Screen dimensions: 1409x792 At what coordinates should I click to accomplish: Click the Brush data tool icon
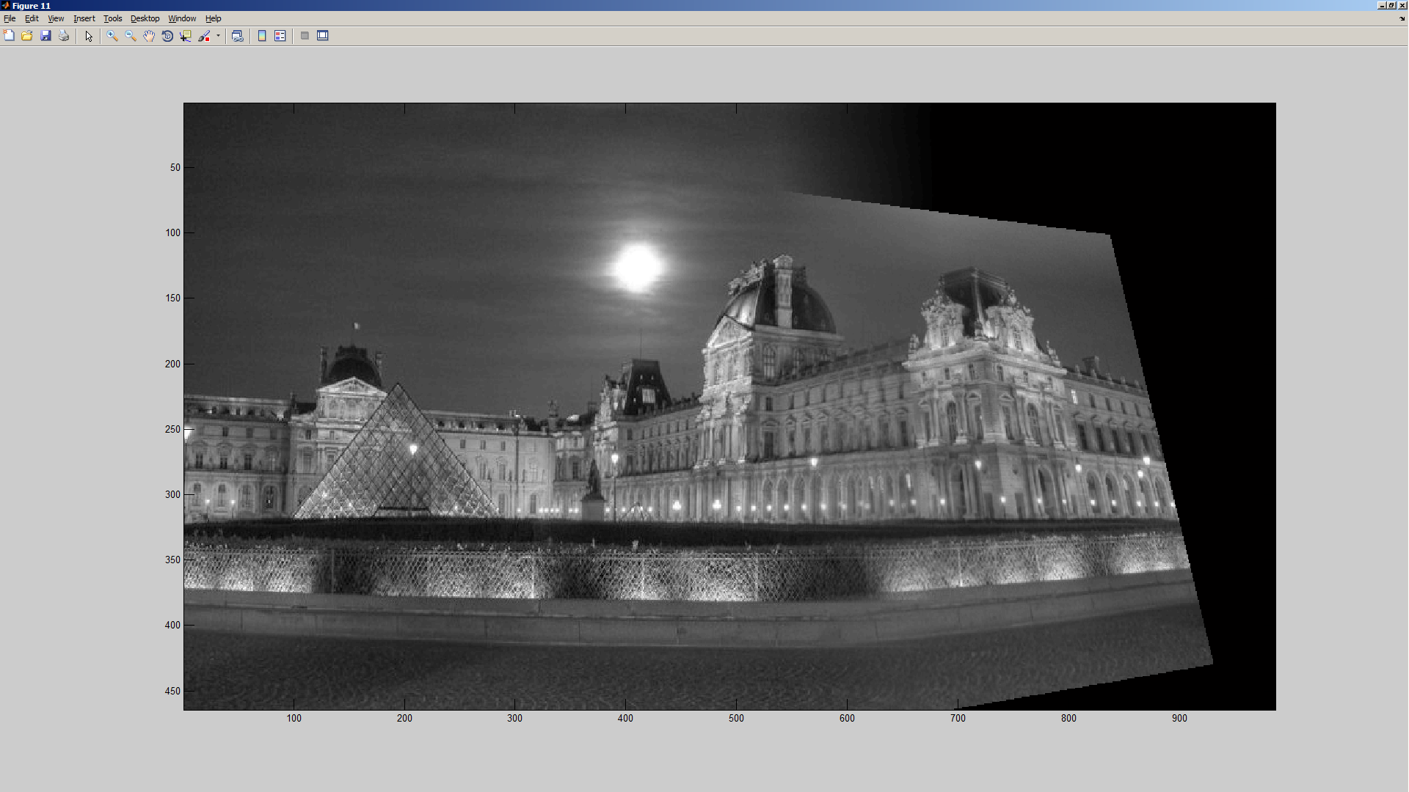point(204,36)
